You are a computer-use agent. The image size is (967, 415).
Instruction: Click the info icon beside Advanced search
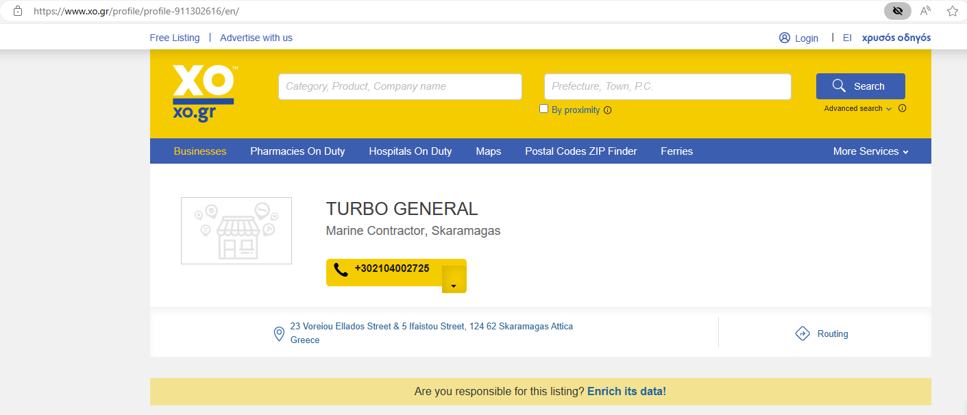coord(902,108)
